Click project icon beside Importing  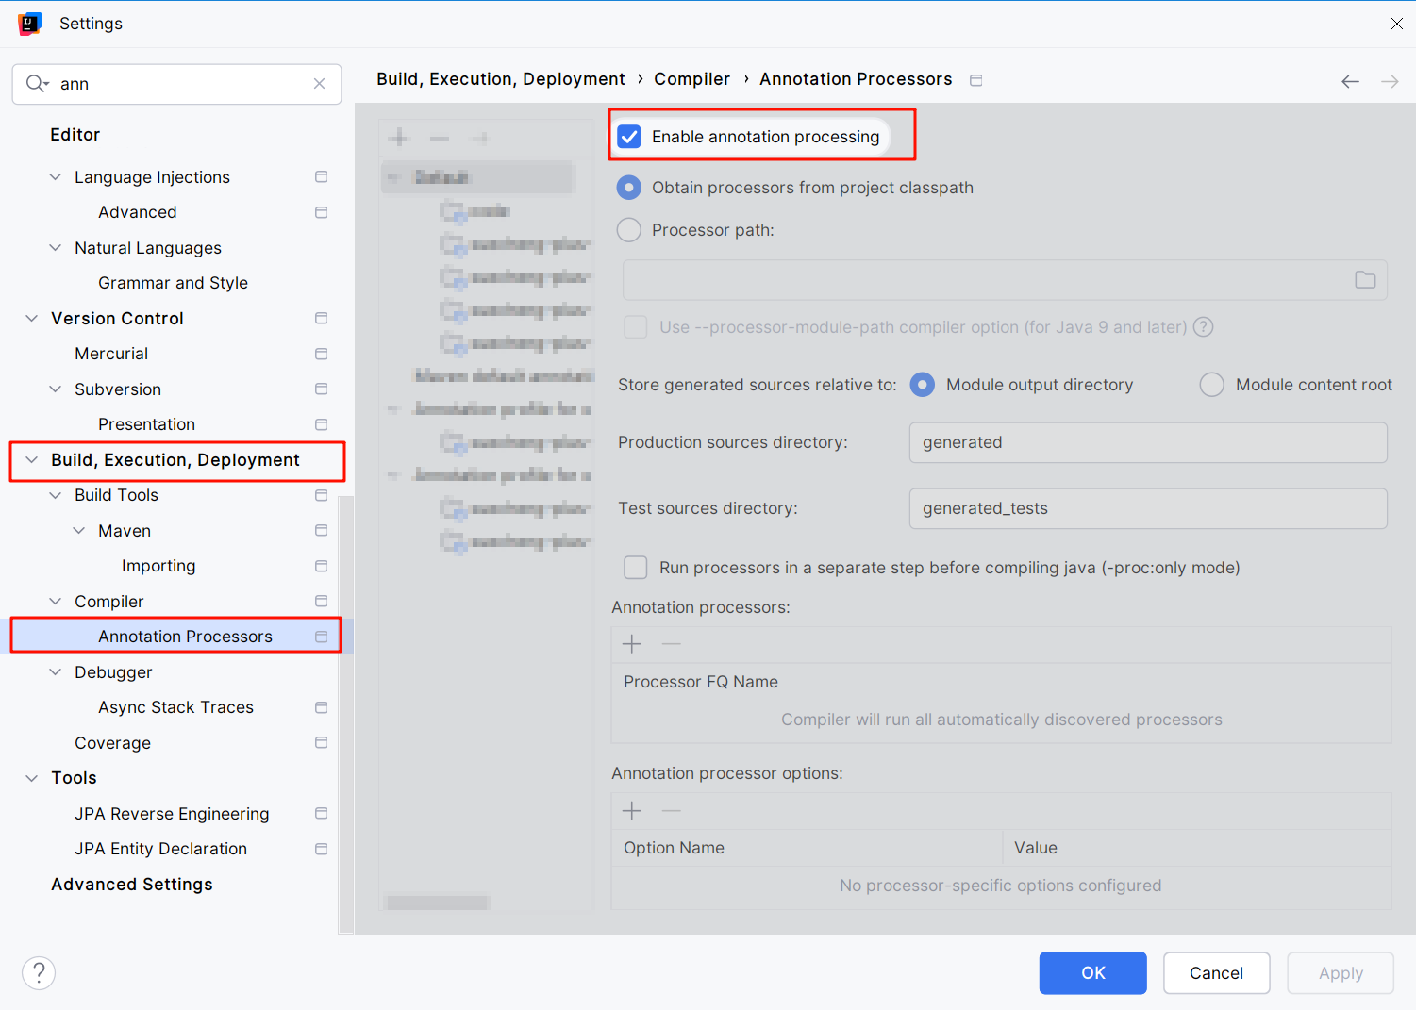point(322,566)
